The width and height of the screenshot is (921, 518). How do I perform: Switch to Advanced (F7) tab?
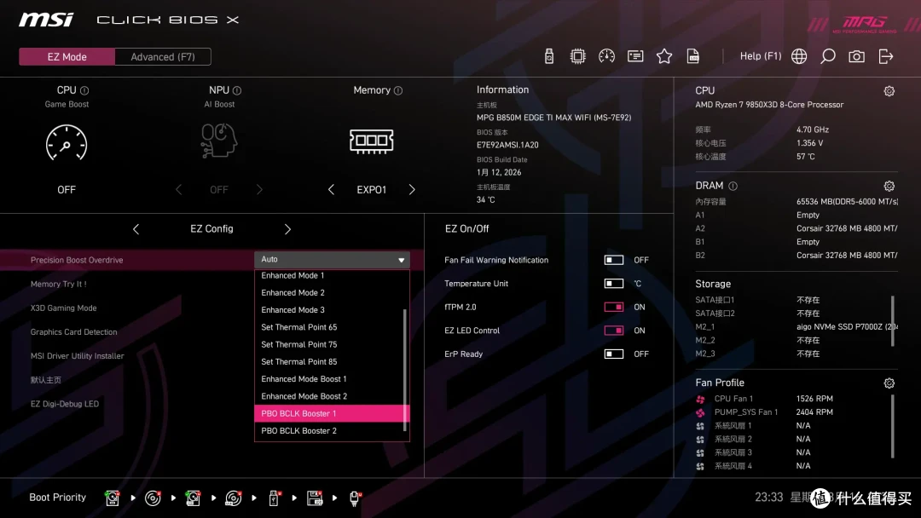163,57
